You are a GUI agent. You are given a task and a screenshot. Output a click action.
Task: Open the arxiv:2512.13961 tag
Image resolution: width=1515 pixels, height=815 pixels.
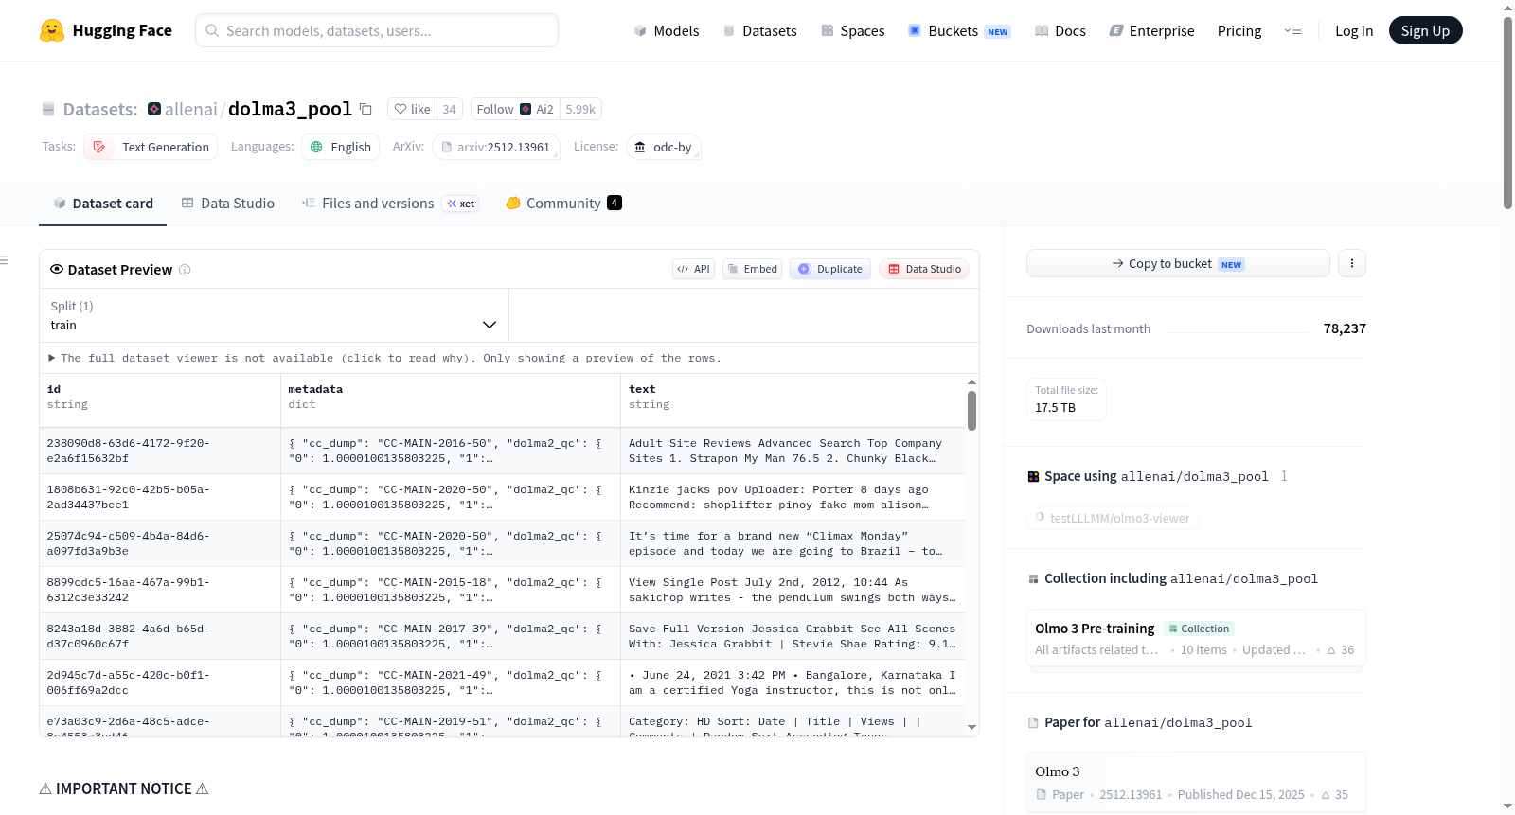pos(496,147)
